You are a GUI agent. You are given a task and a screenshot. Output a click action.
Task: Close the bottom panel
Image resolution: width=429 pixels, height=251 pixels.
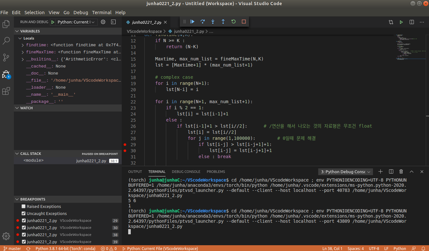tap(422, 172)
